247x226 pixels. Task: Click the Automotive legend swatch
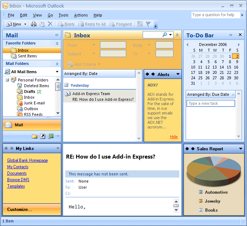point(201,192)
